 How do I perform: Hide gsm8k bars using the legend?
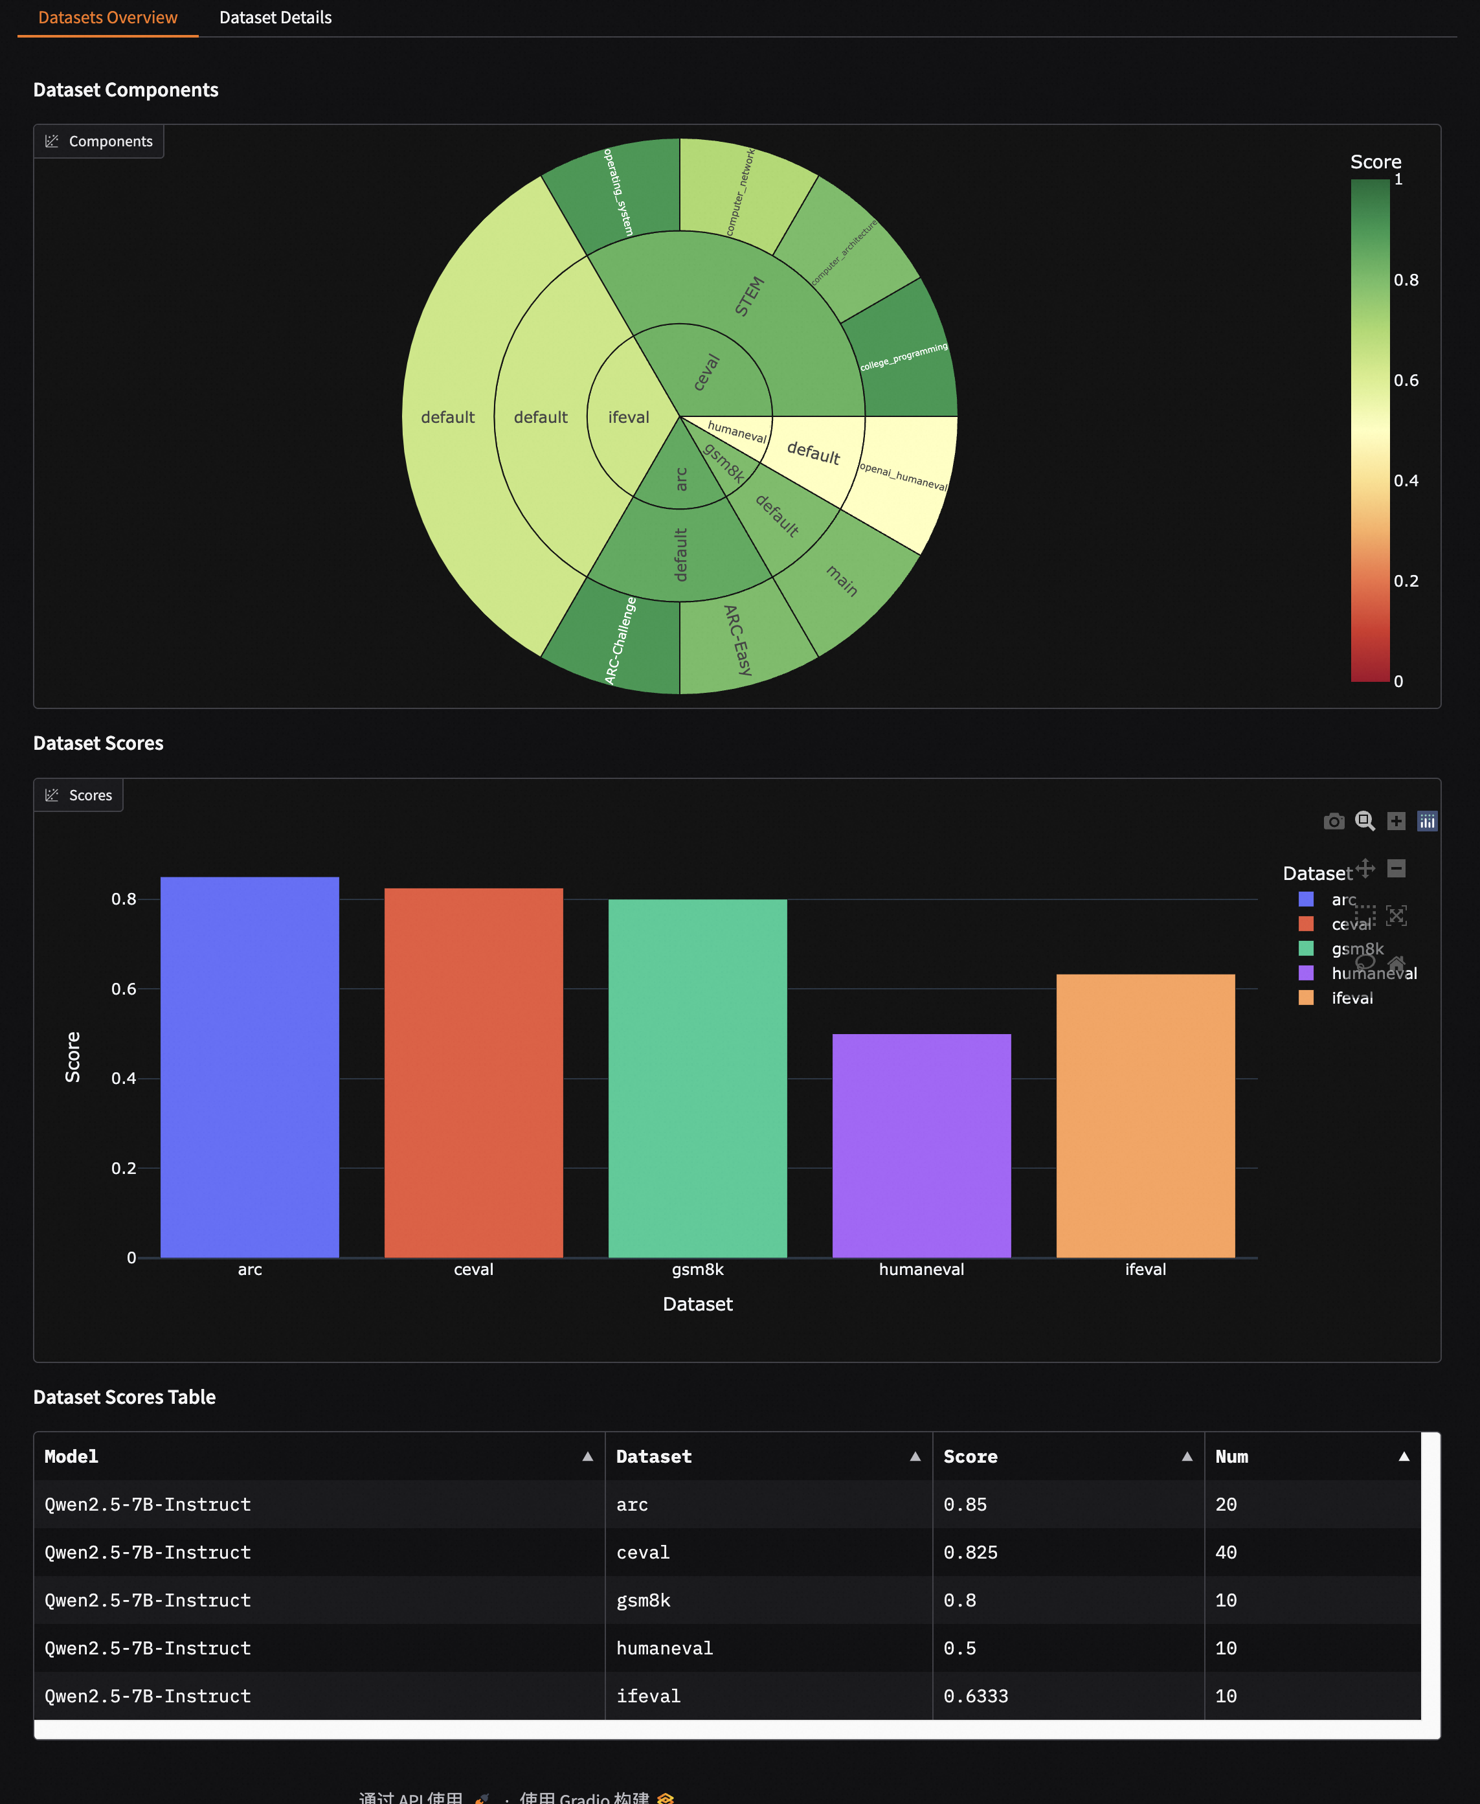[x=1357, y=948]
